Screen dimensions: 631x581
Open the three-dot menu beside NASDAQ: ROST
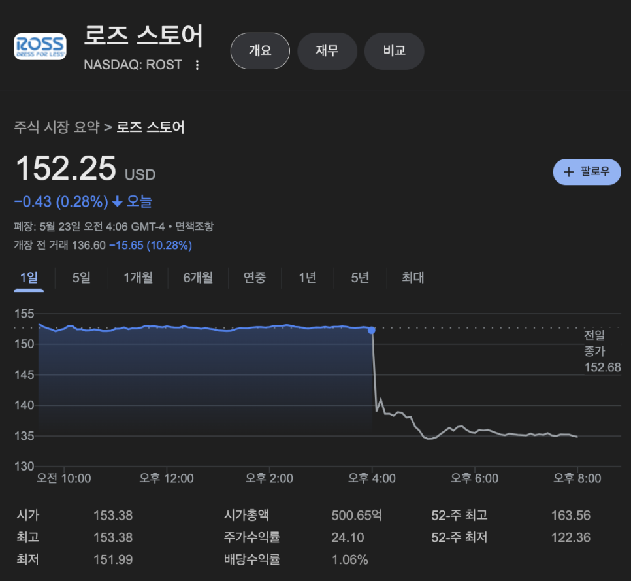pos(197,65)
